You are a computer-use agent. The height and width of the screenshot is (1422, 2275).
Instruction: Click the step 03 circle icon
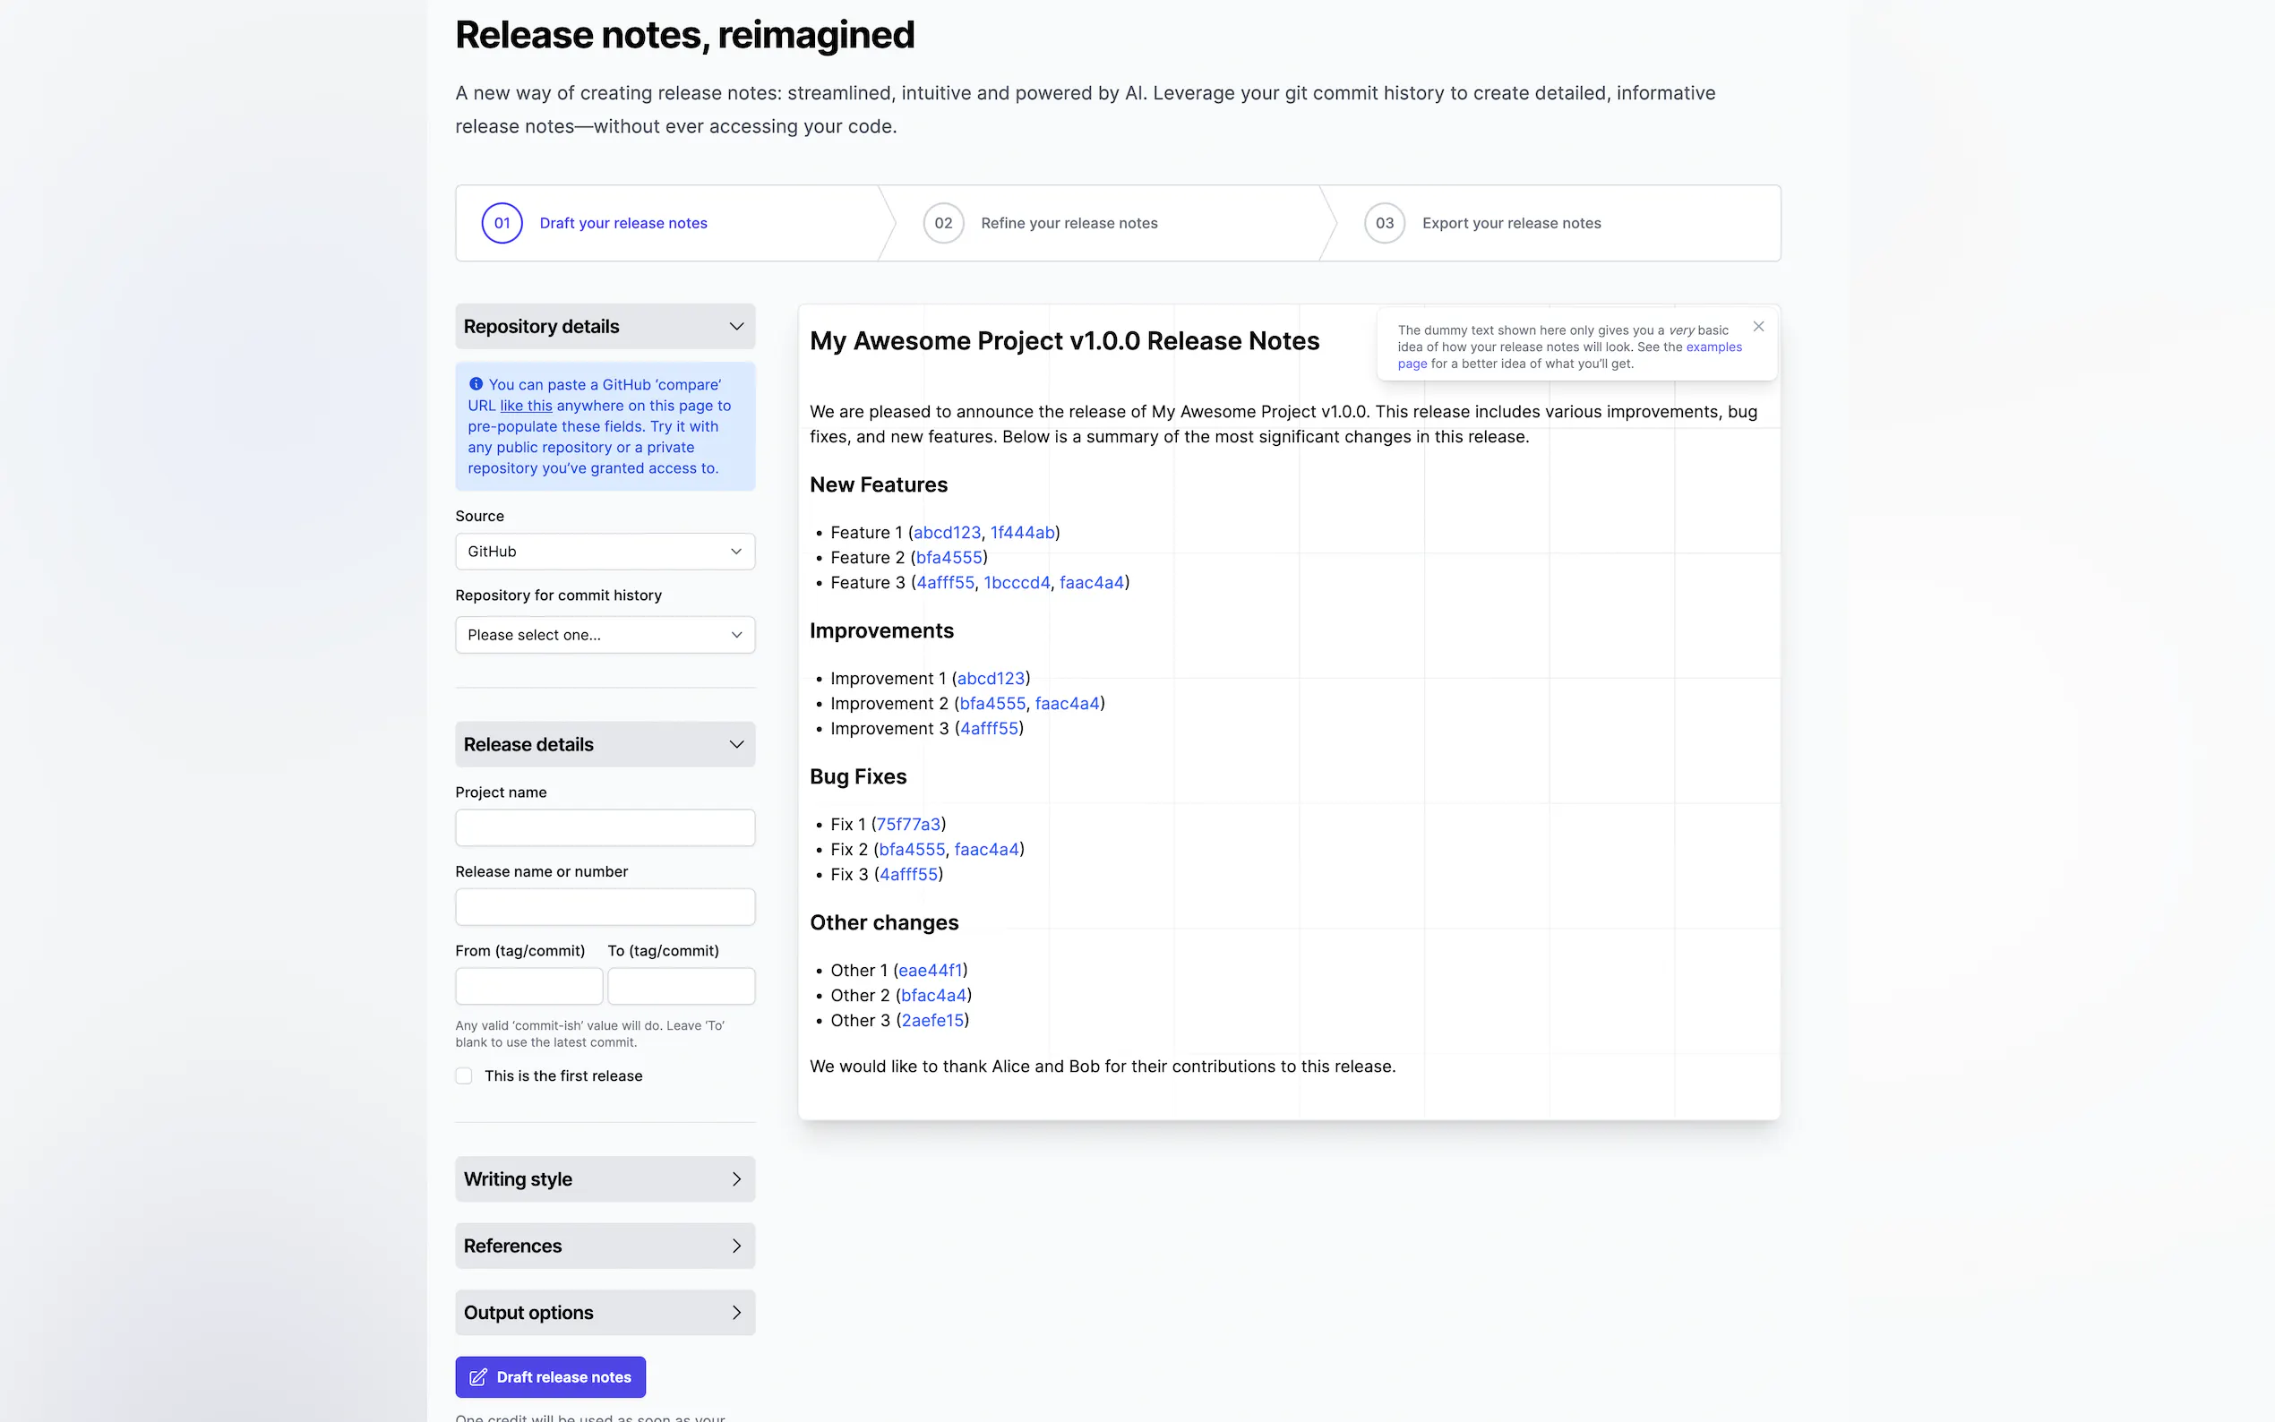point(1384,223)
